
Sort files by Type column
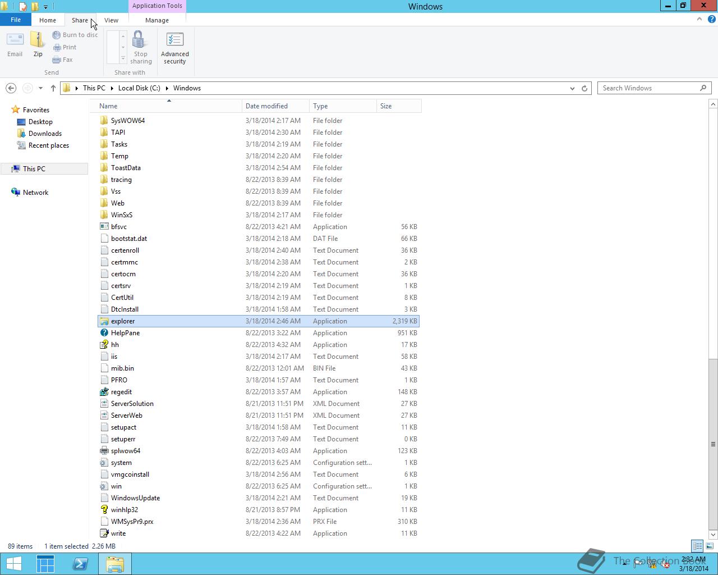point(343,106)
